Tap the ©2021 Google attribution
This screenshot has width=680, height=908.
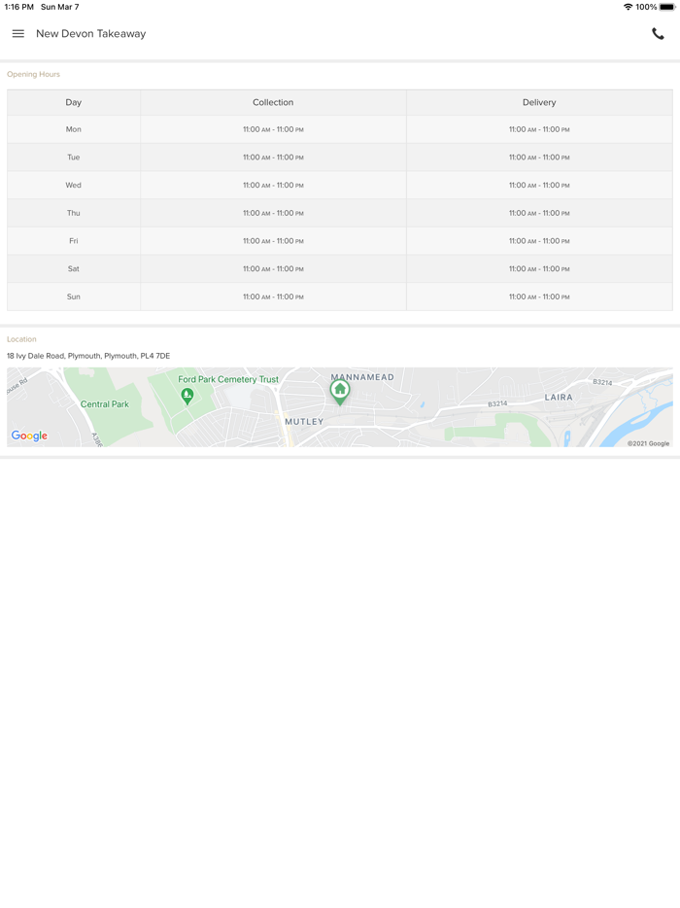pyautogui.click(x=648, y=443)
